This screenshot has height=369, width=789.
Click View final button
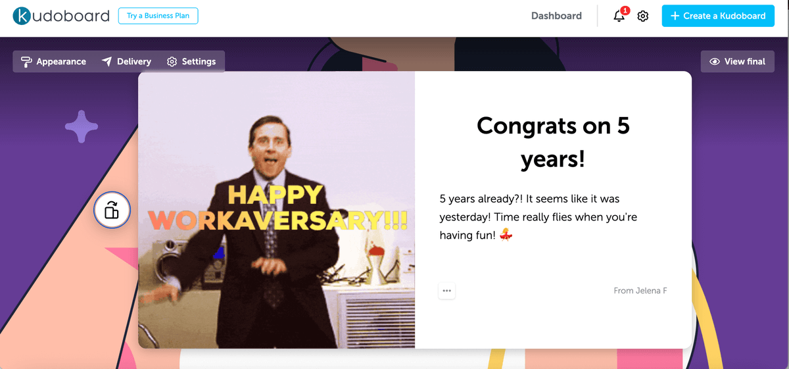click(738, 62)
